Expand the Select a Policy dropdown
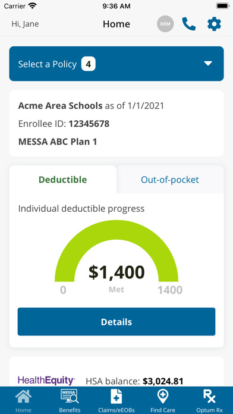The height and width of the screenshot is (414, 233). click(116, 64)
